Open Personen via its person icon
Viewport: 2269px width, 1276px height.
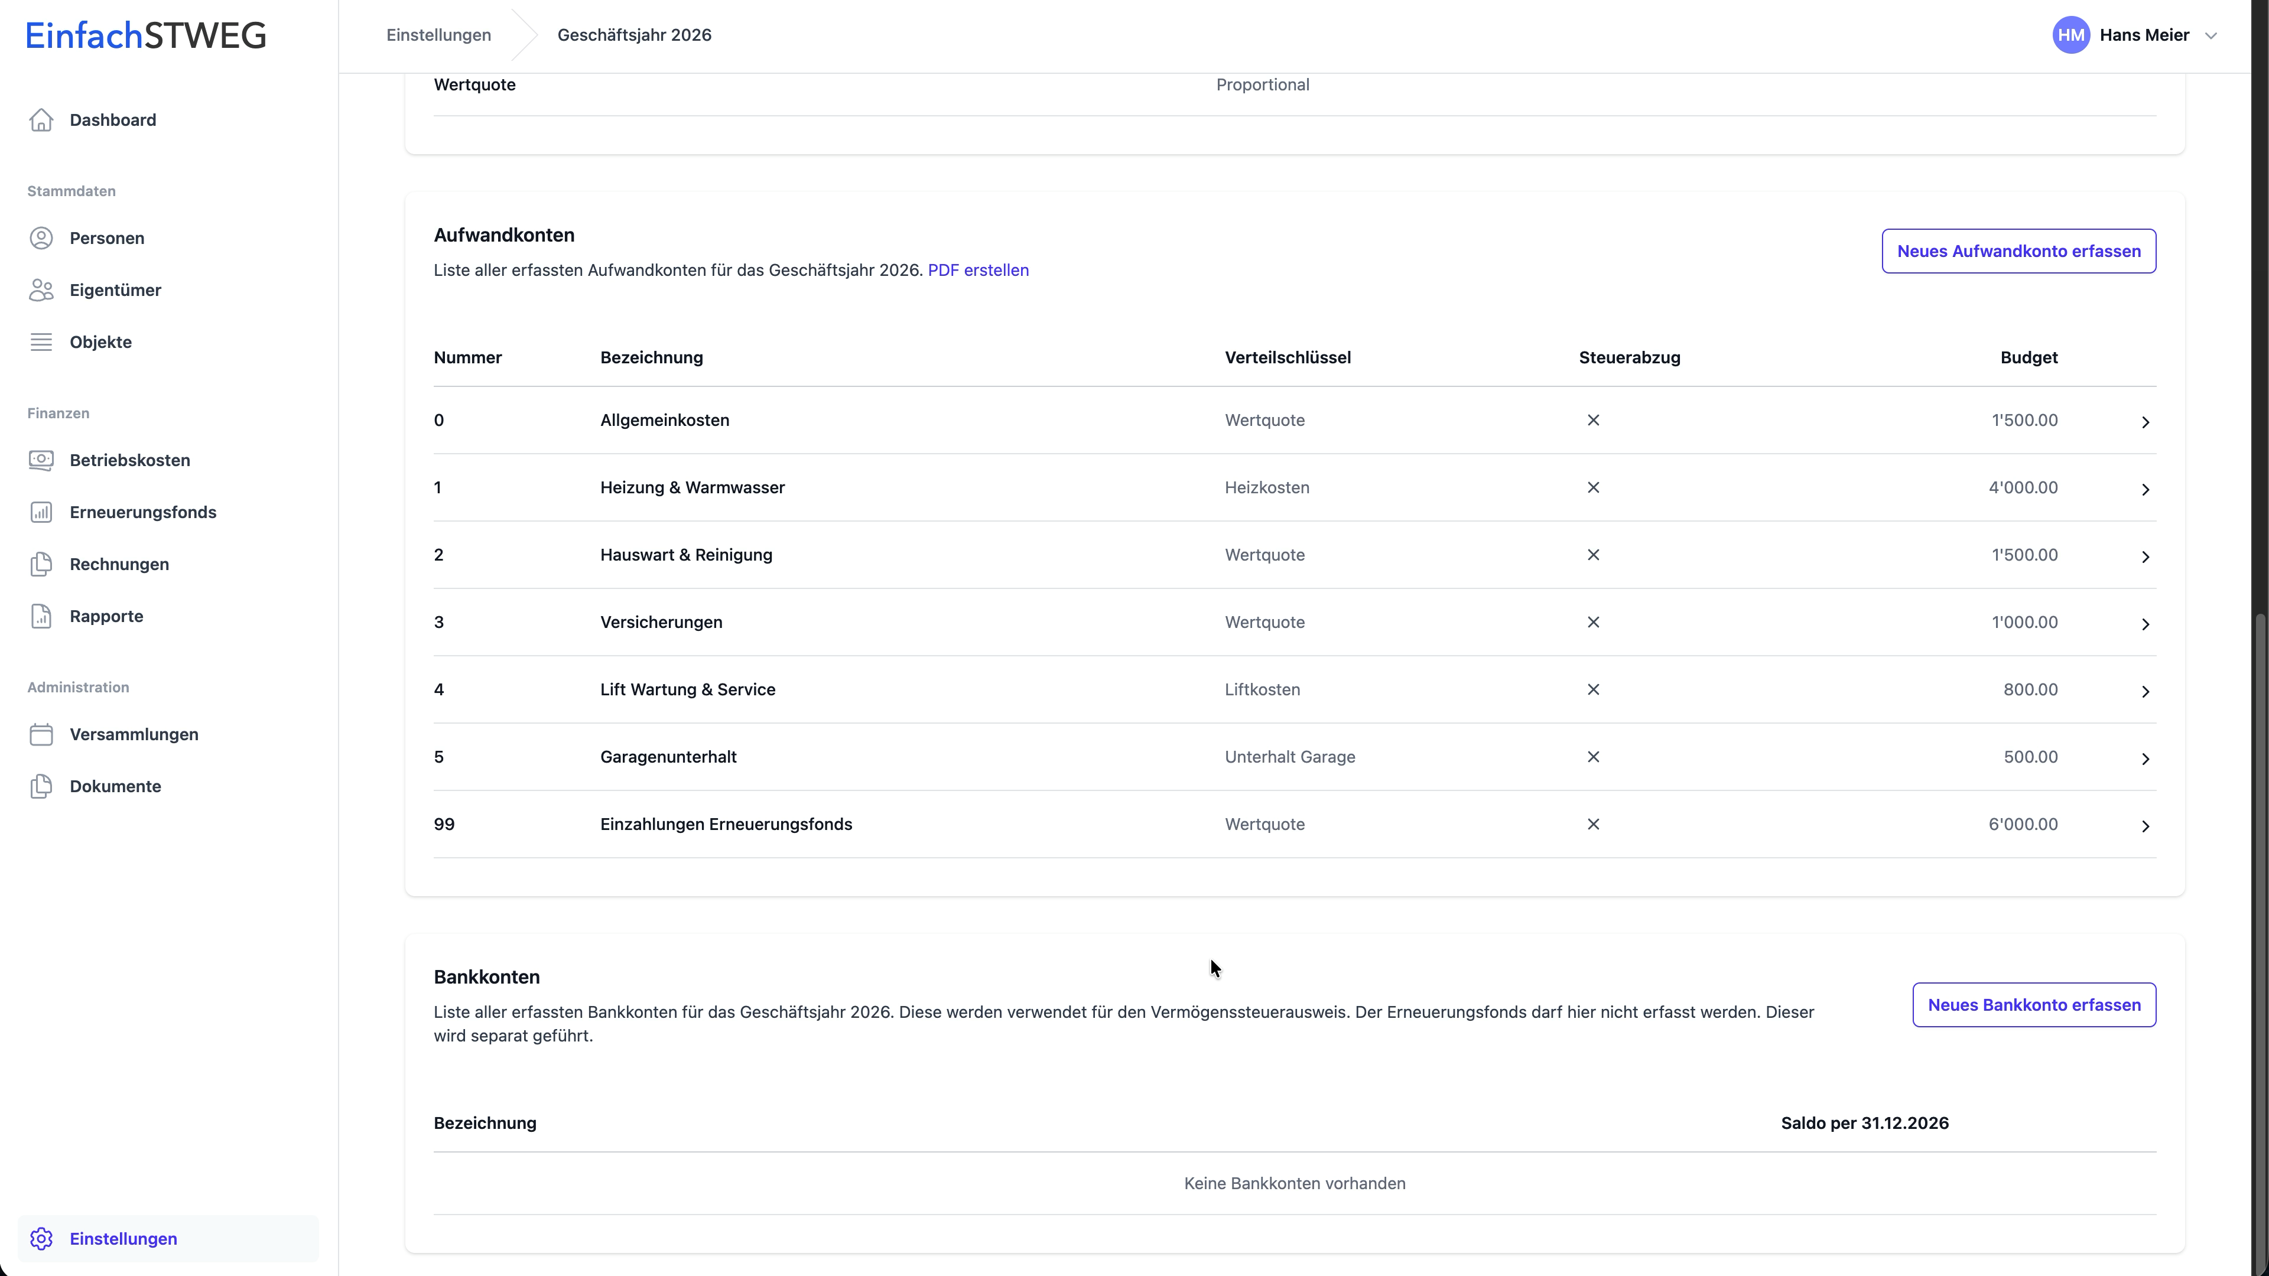click(41, 237)
